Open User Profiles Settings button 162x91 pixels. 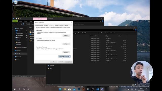pyautogui.click(x=66, y=44)
